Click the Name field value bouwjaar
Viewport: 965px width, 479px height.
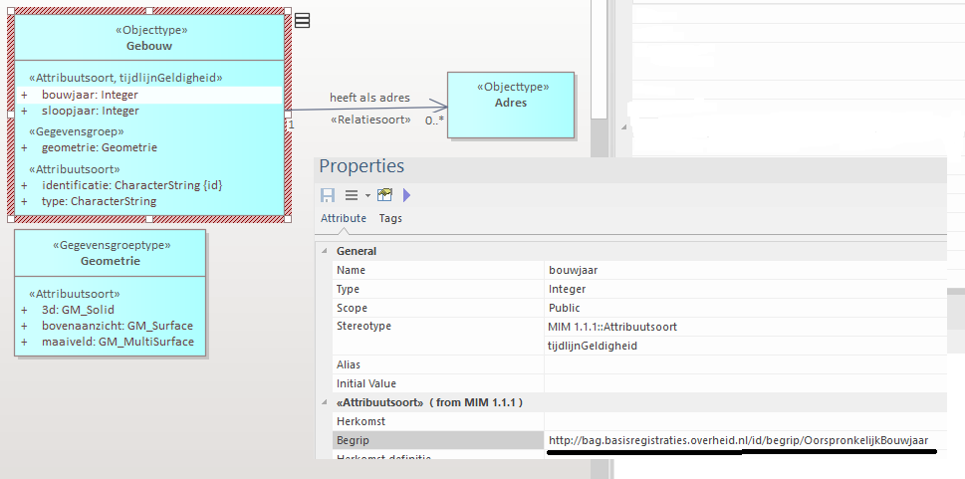(x=573, y=270)
